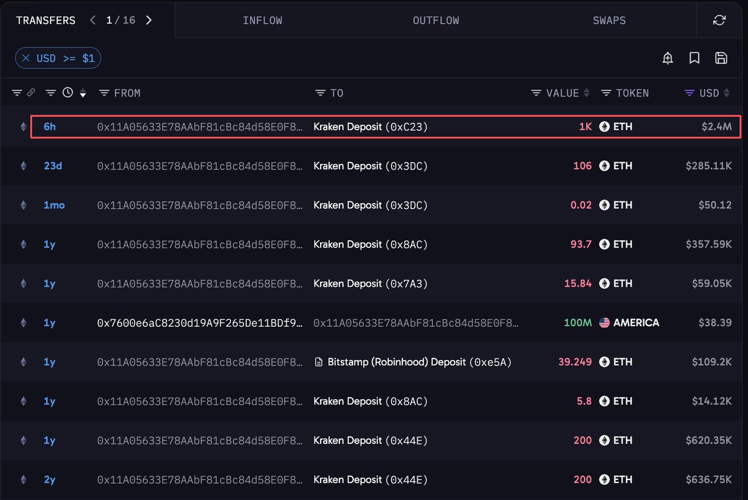Open chain filter next to link icon
This screenshot has height=500, width=748.
click(x=17, y=93)
